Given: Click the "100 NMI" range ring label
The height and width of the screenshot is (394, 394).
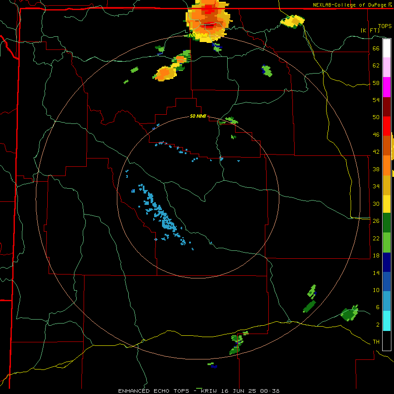Looking at the screenshot, I should click(198, 35).
